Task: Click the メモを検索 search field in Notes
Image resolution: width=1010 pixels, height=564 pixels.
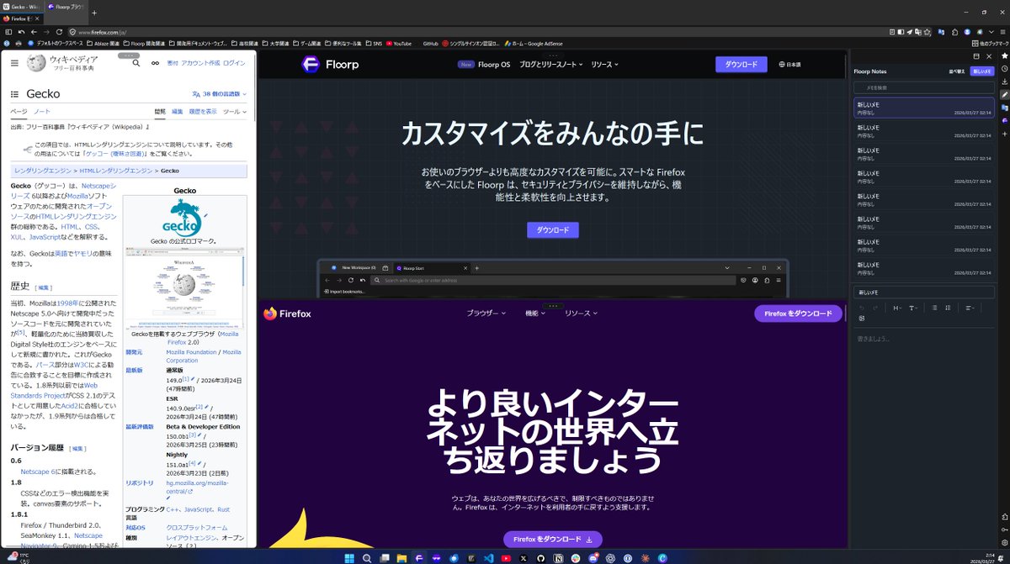Action: coord(923,86)
